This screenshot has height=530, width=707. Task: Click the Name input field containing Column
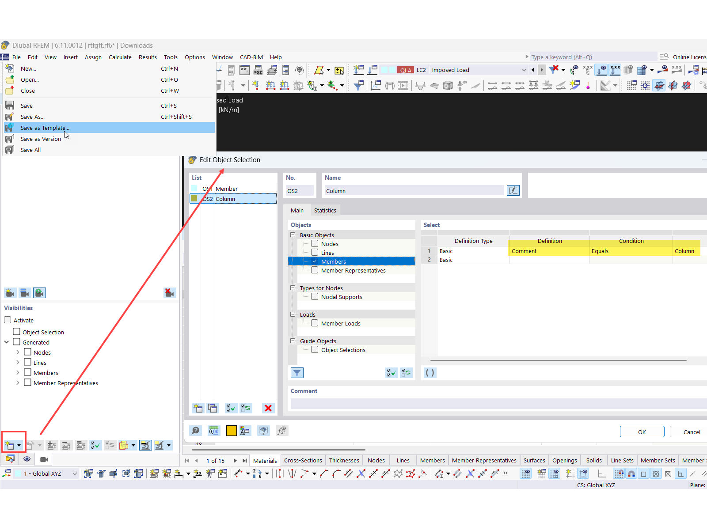click(414, 190)
